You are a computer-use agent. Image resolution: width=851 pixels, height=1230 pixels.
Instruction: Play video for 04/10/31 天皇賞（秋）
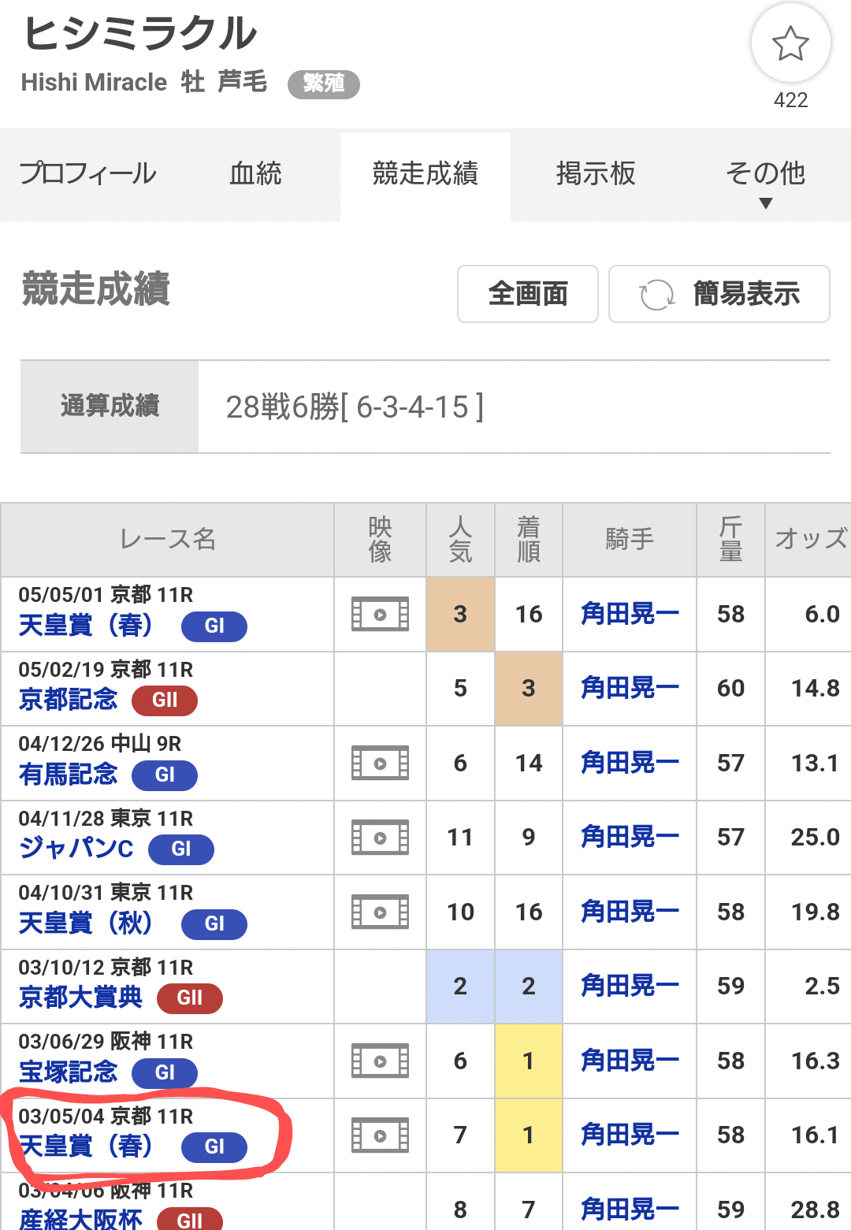[380, 912]
